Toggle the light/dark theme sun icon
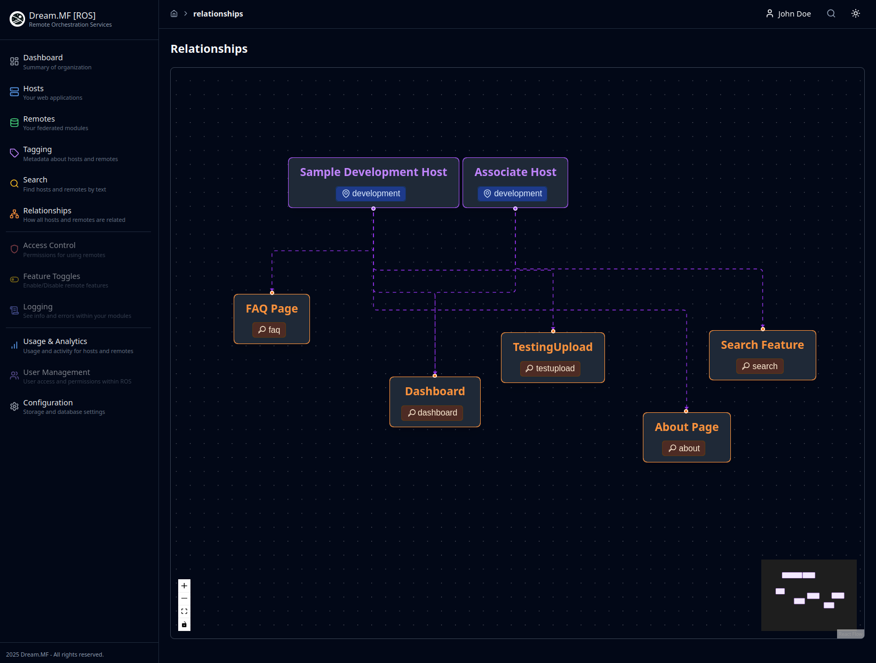The width and height of the screenshot is (876, 663). [855, 14]
